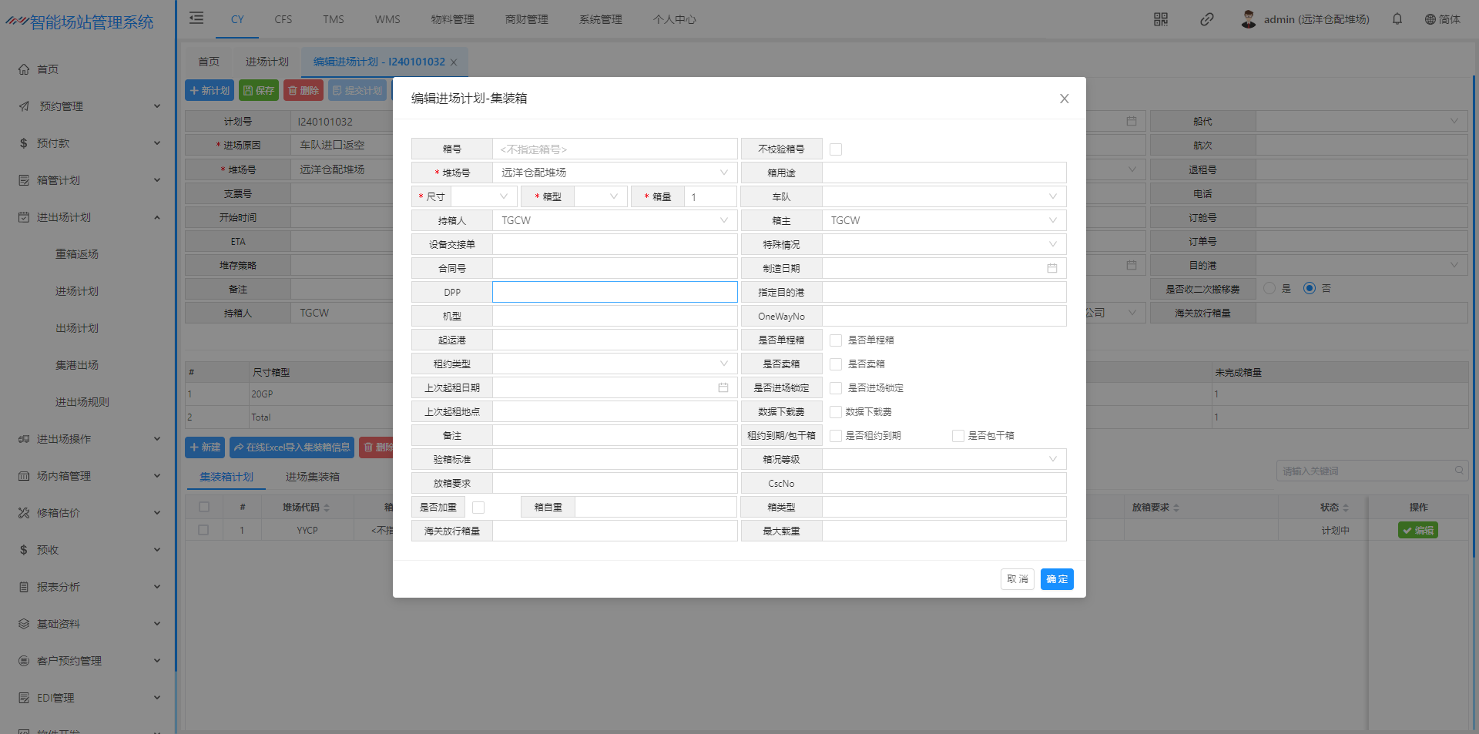This screenshot has height=734, width=1479.
Task: Enable the skip container number validation checkbox
Action: tap(836, 149)
